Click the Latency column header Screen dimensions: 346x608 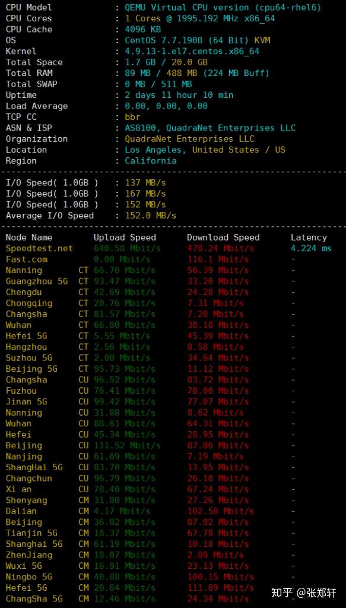[309, 237]
